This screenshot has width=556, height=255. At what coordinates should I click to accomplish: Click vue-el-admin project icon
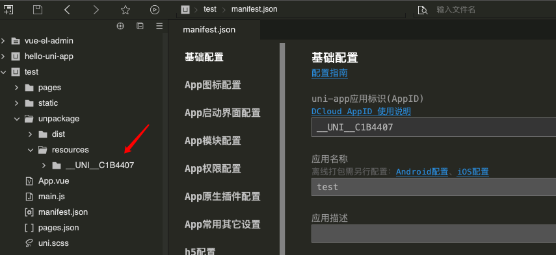click(x=15, y=41)
